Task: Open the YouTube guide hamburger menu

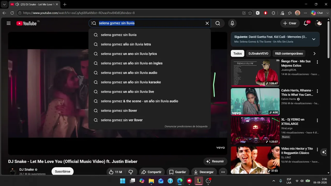Action: click(x=9, y=23)
